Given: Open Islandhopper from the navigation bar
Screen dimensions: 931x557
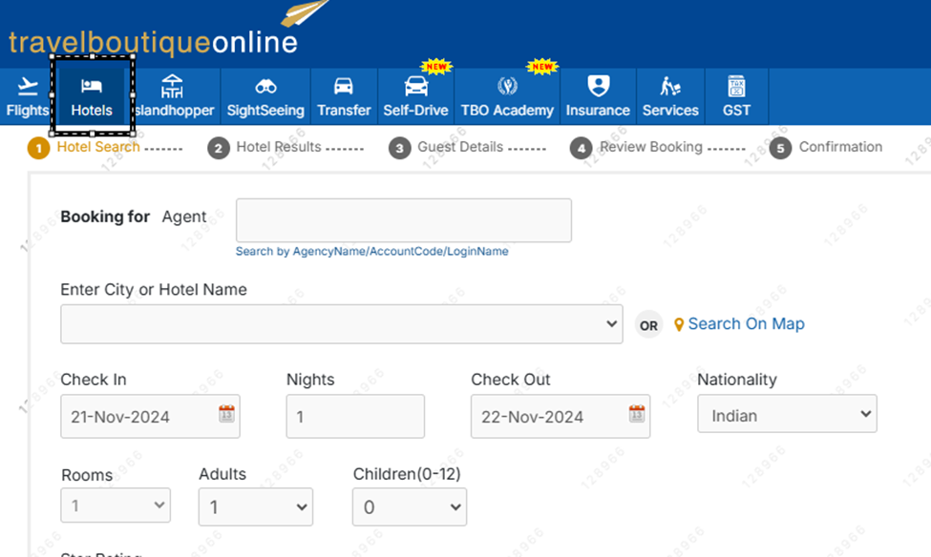Looking at the screenshot, I should tap(172, 87).
